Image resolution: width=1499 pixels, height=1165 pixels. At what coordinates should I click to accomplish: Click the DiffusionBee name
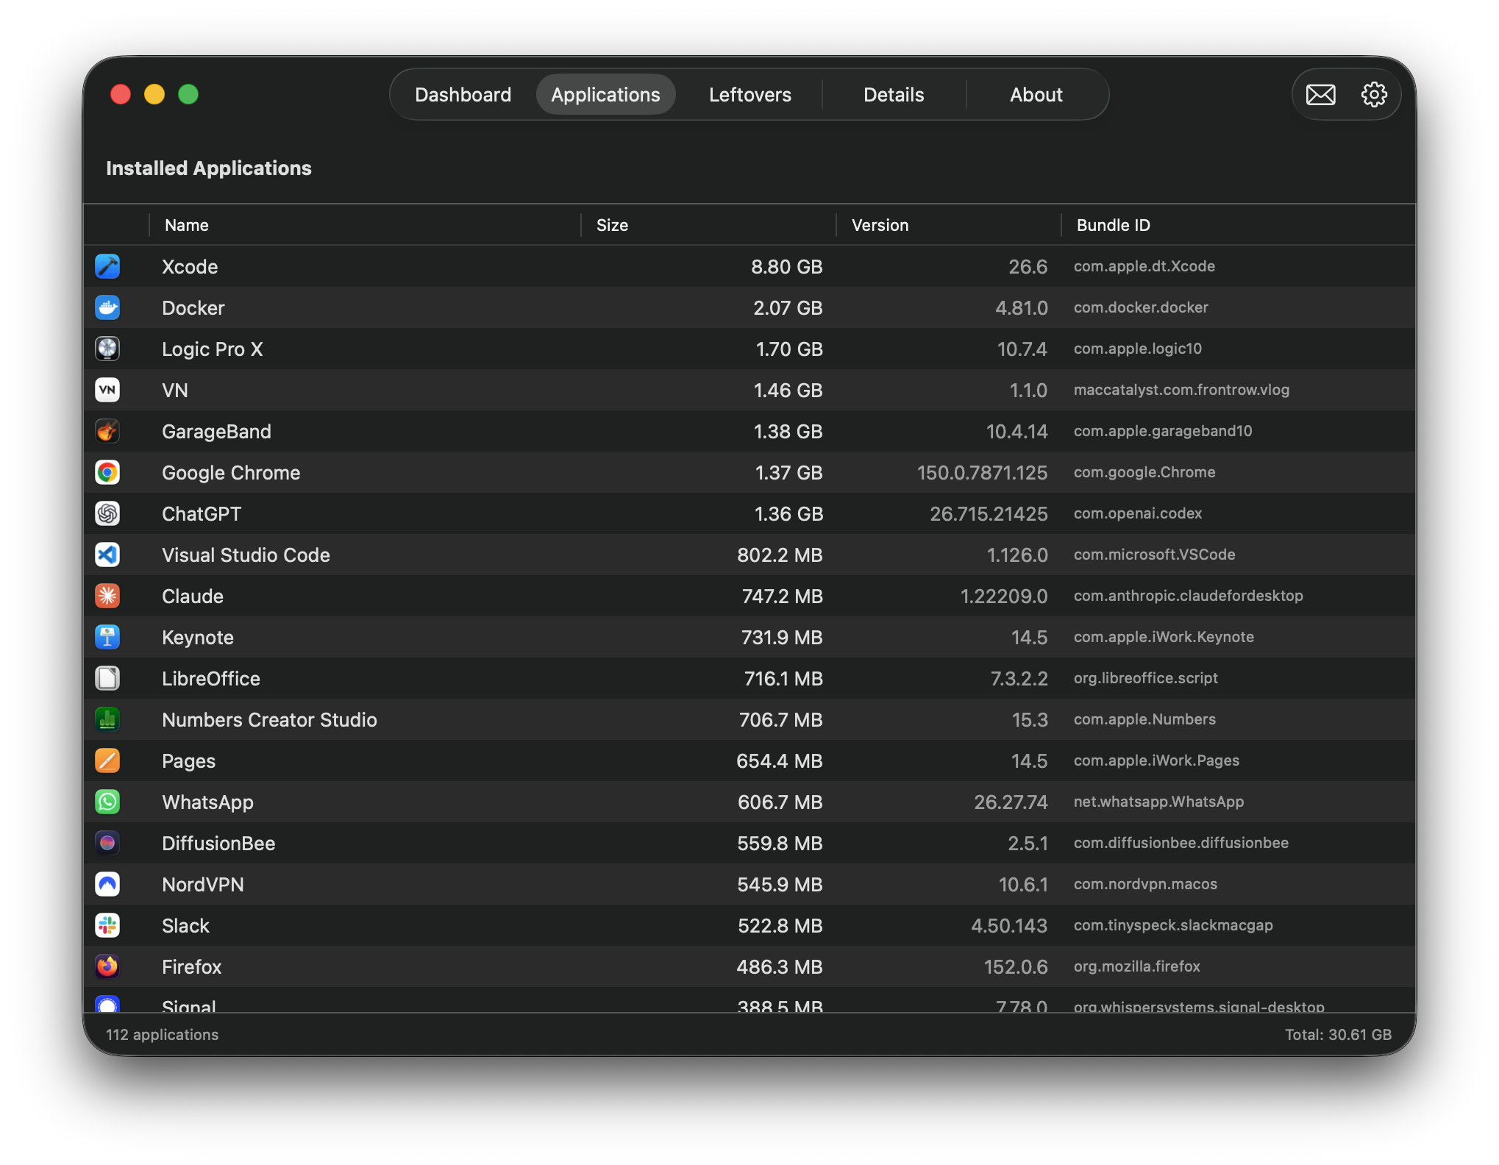218,844
